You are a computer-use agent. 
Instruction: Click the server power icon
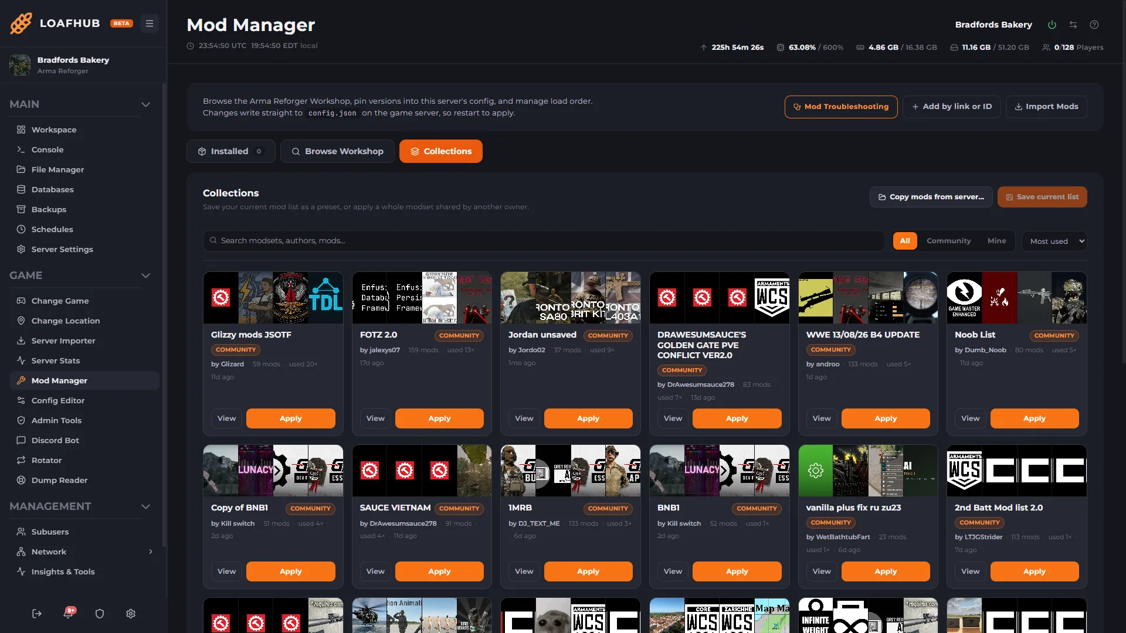[x=1052, y=25]
